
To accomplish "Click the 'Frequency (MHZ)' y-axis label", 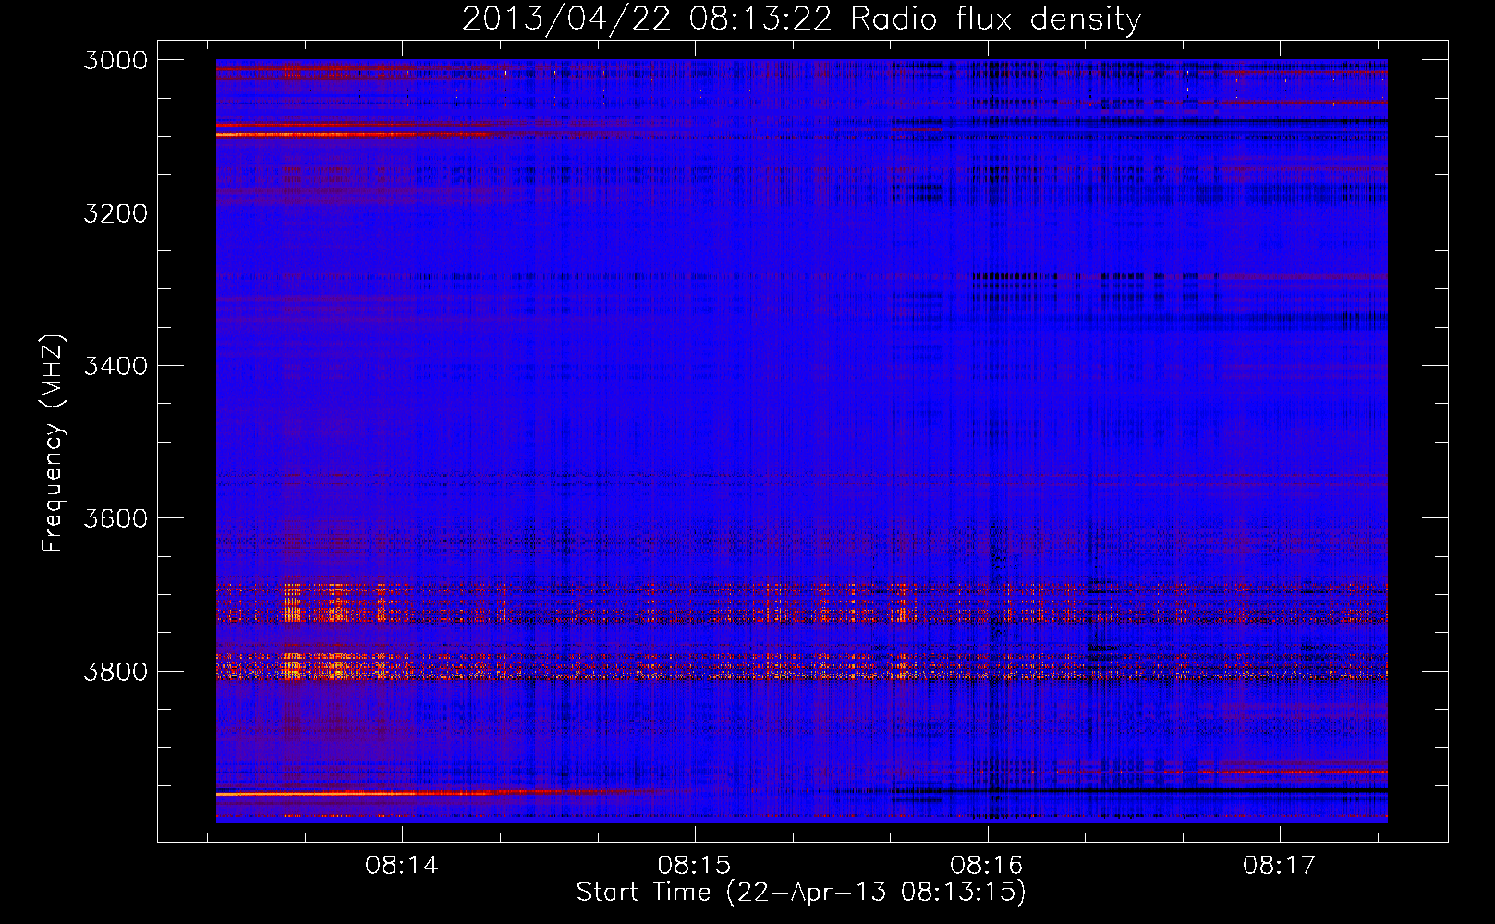I will [x=53, y=444].
